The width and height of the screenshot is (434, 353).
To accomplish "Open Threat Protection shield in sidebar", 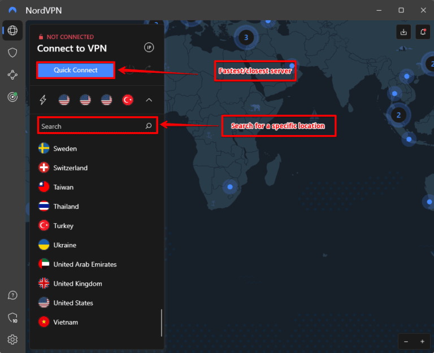I will (x=12, y=53).
